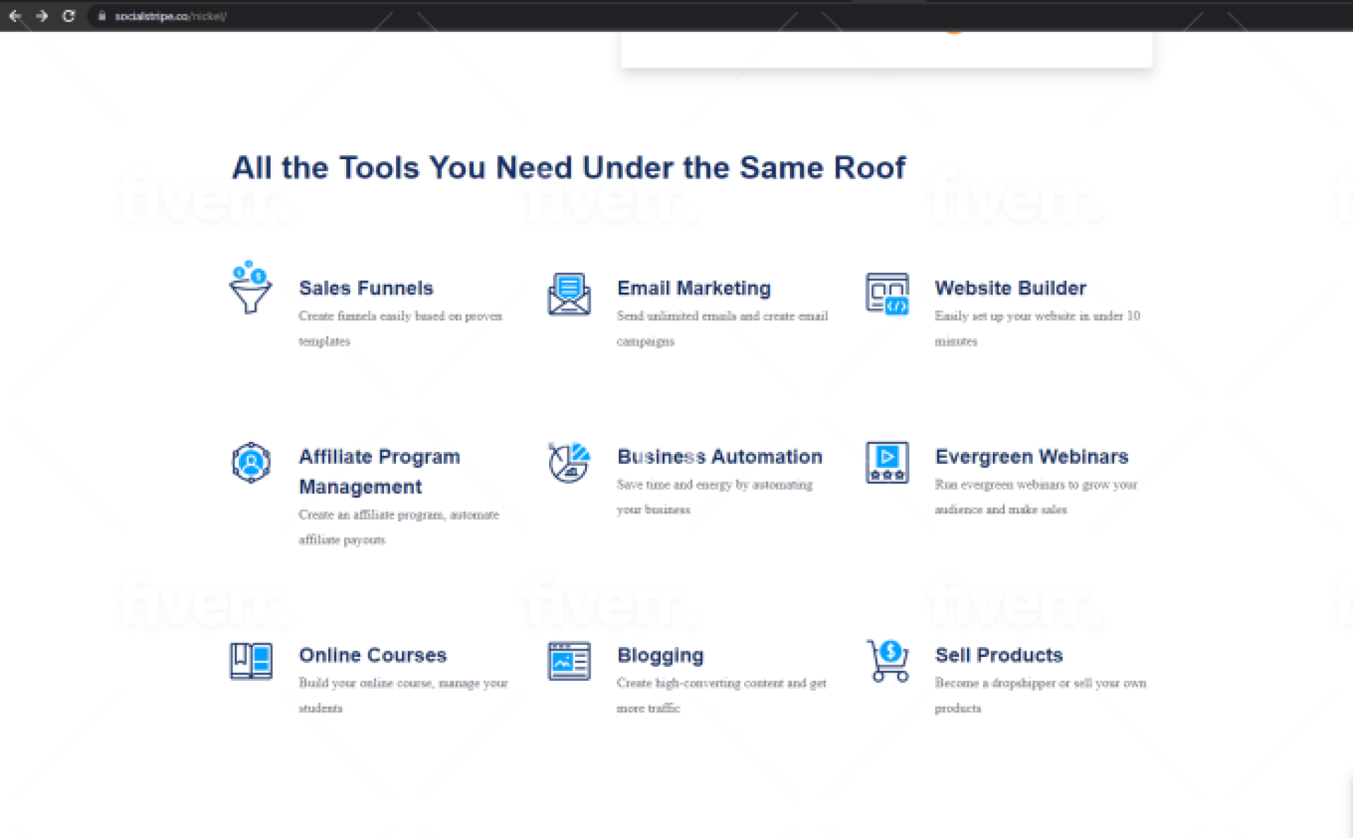The image size is (1353, 838).
Task: Click the Sell Products shopping cart icon
Action: (888, 660)
